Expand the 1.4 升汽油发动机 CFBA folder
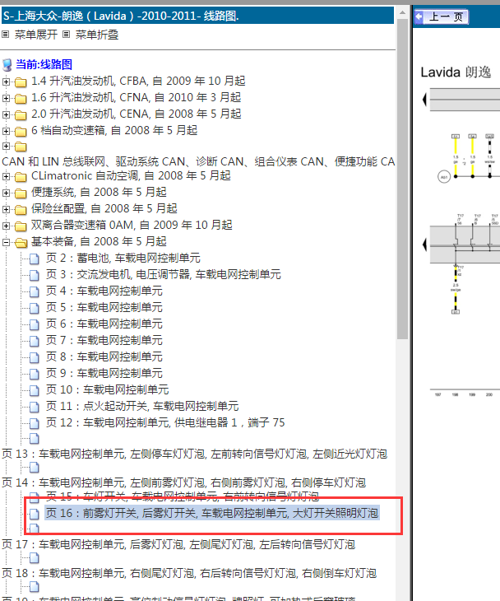 click(6, 82)
